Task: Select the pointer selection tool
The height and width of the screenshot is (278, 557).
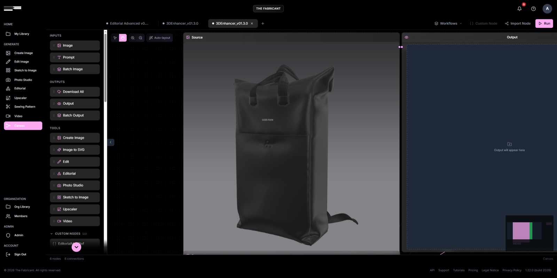Action: click(x=115, y=38)
